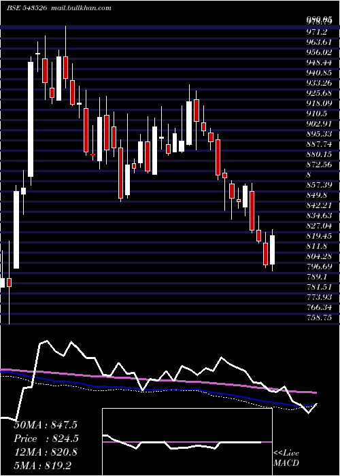Click the 827.04 price level
Viewport: 340px width, 476px height.
pyautogui.click(x=319, y=226)
